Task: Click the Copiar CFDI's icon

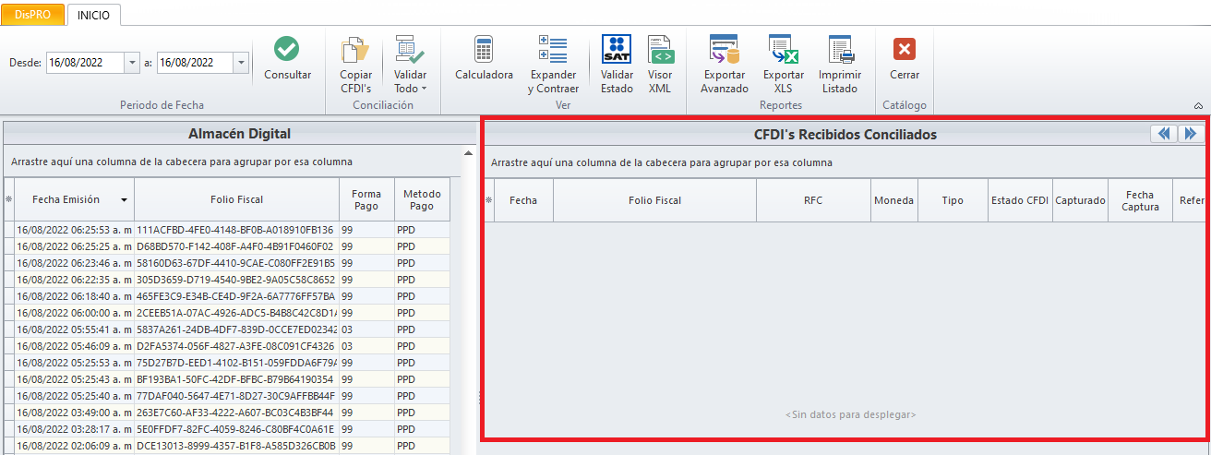Action: pos(355,50)
